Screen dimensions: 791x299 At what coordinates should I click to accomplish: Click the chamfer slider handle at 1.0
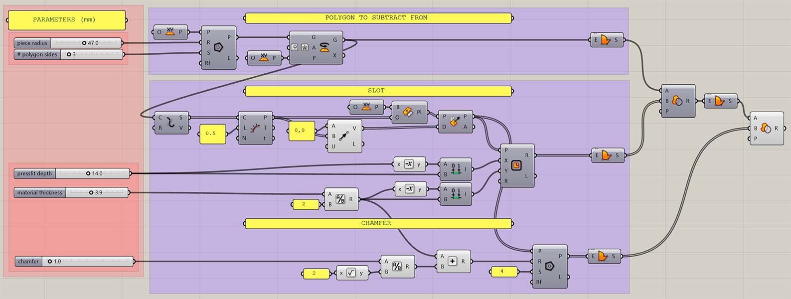50,261
